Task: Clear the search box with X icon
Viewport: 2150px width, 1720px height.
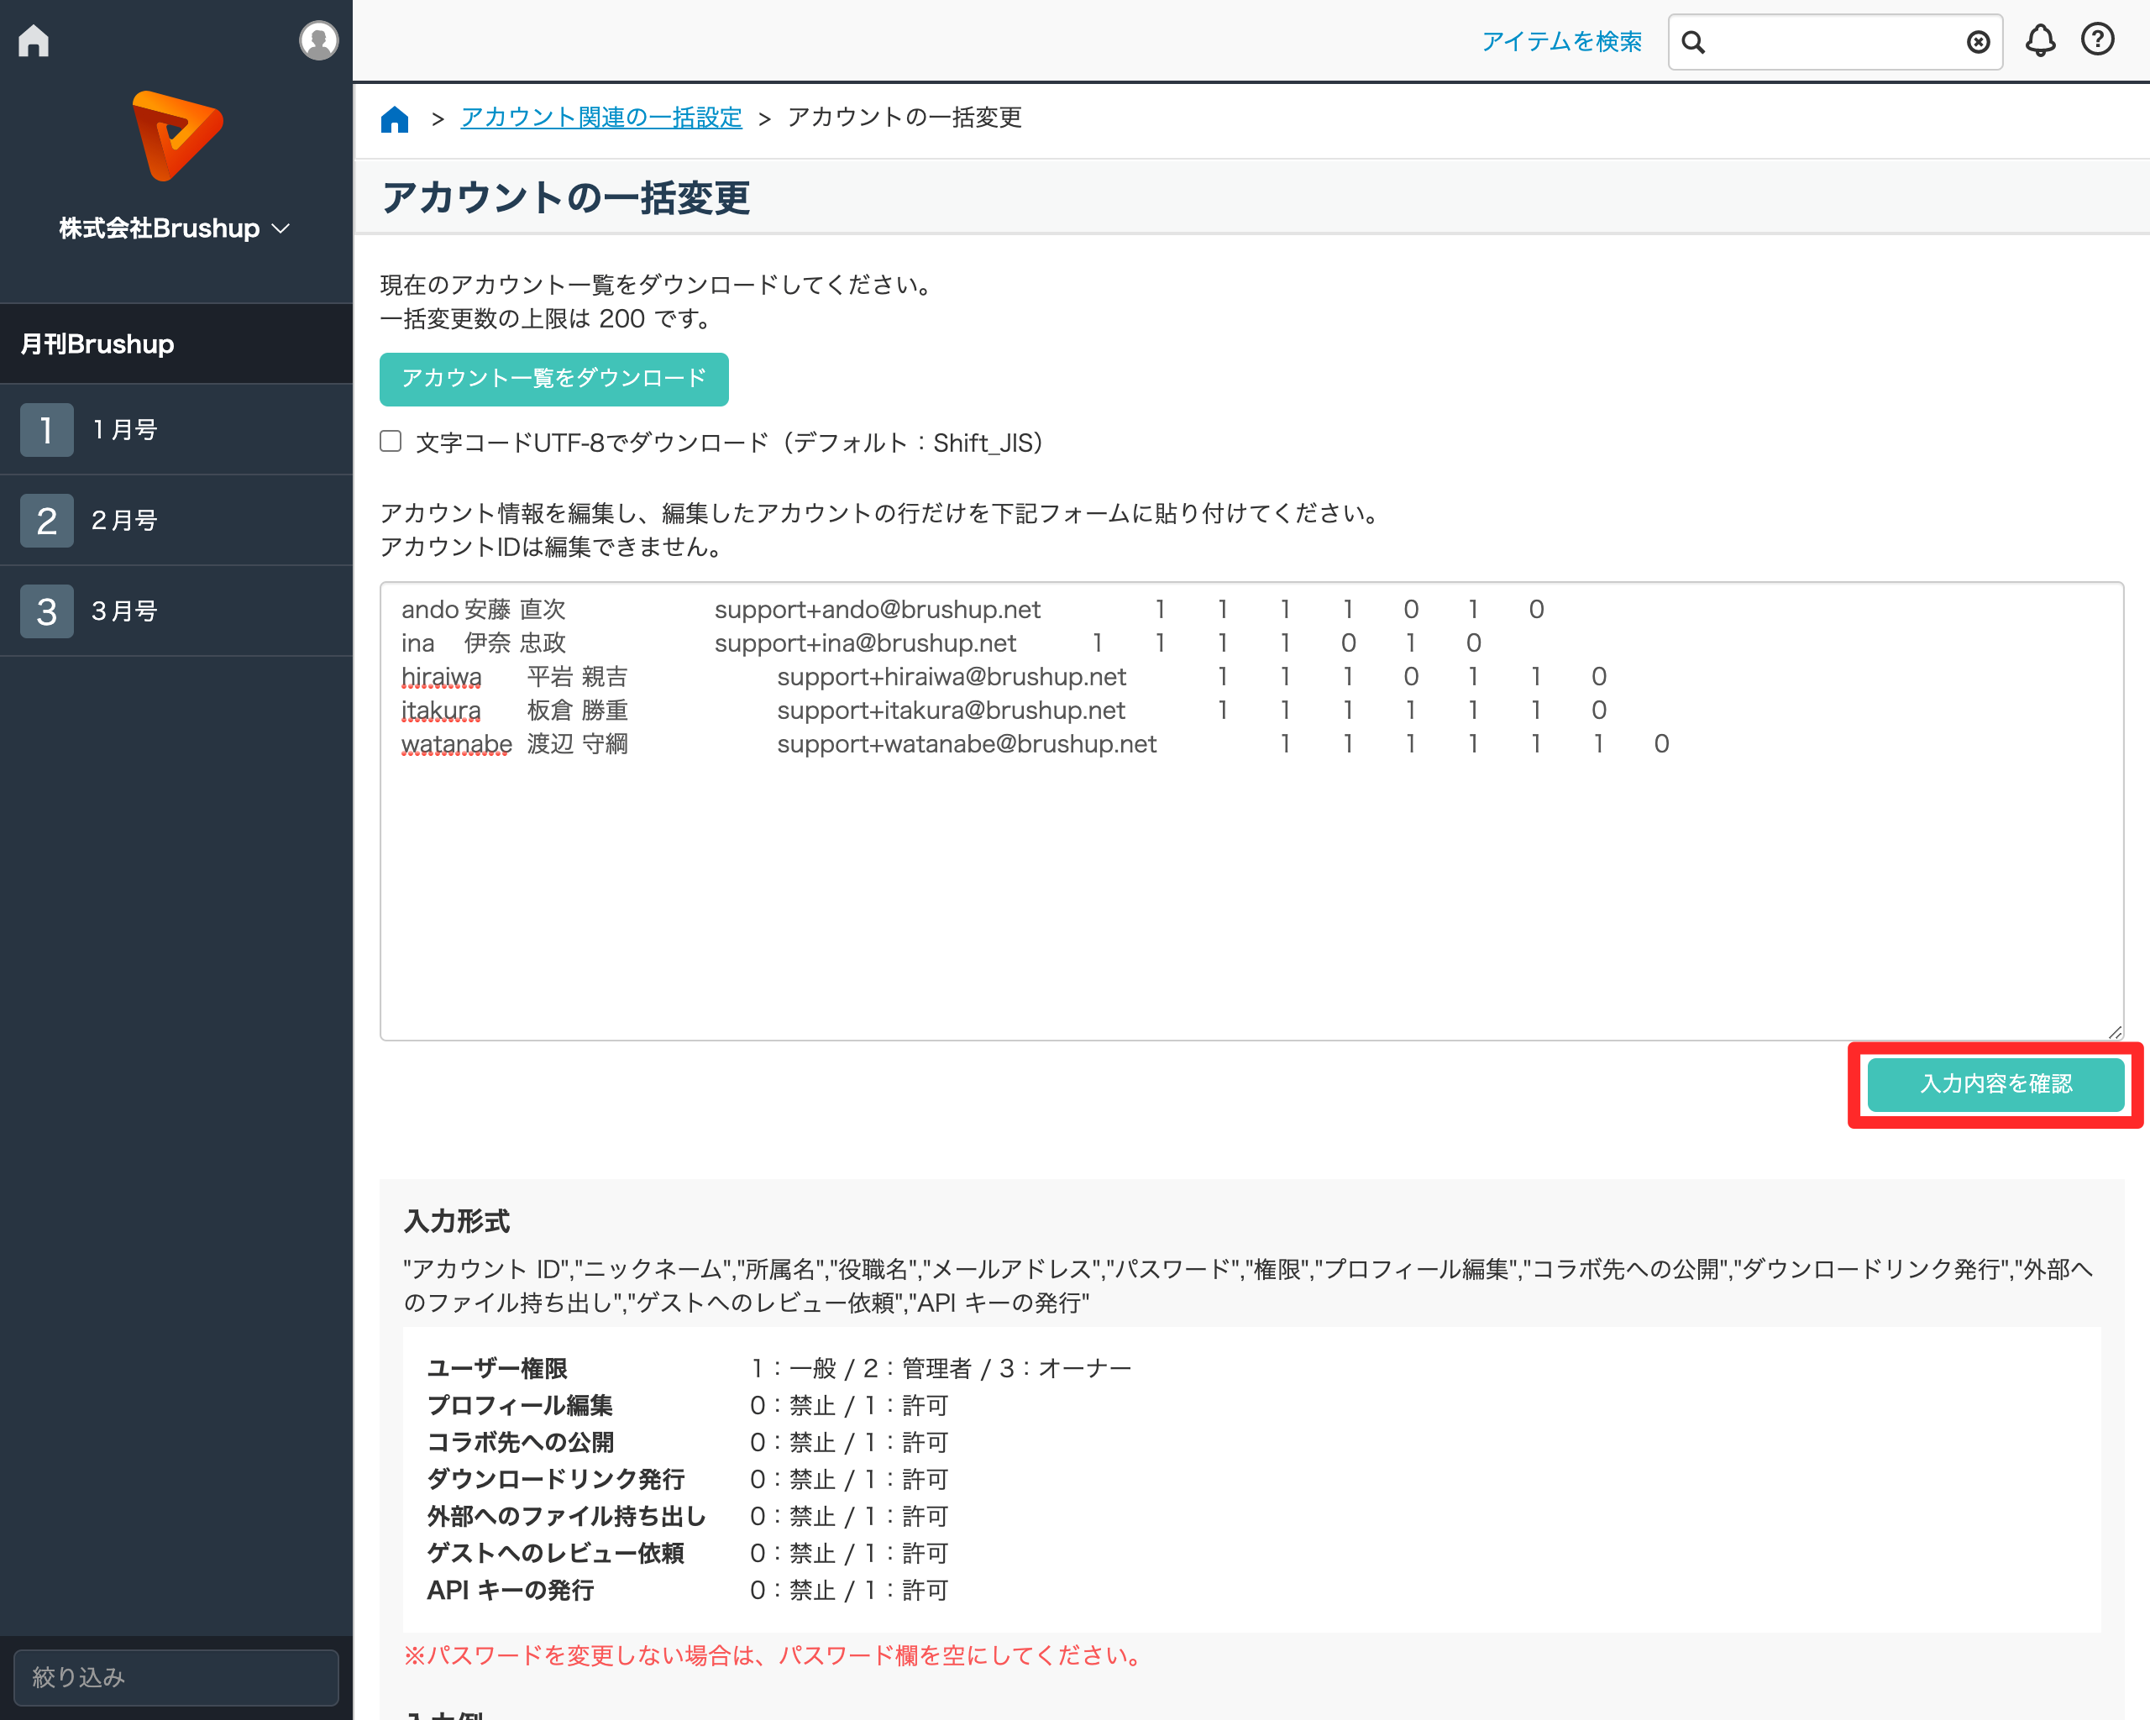Action: [1979, 42]
